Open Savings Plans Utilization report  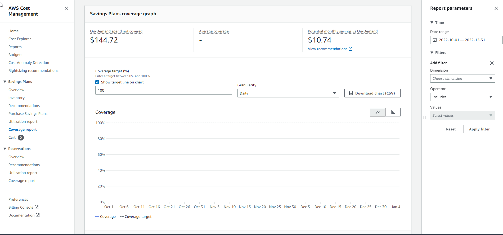click(x=23, y=121)
